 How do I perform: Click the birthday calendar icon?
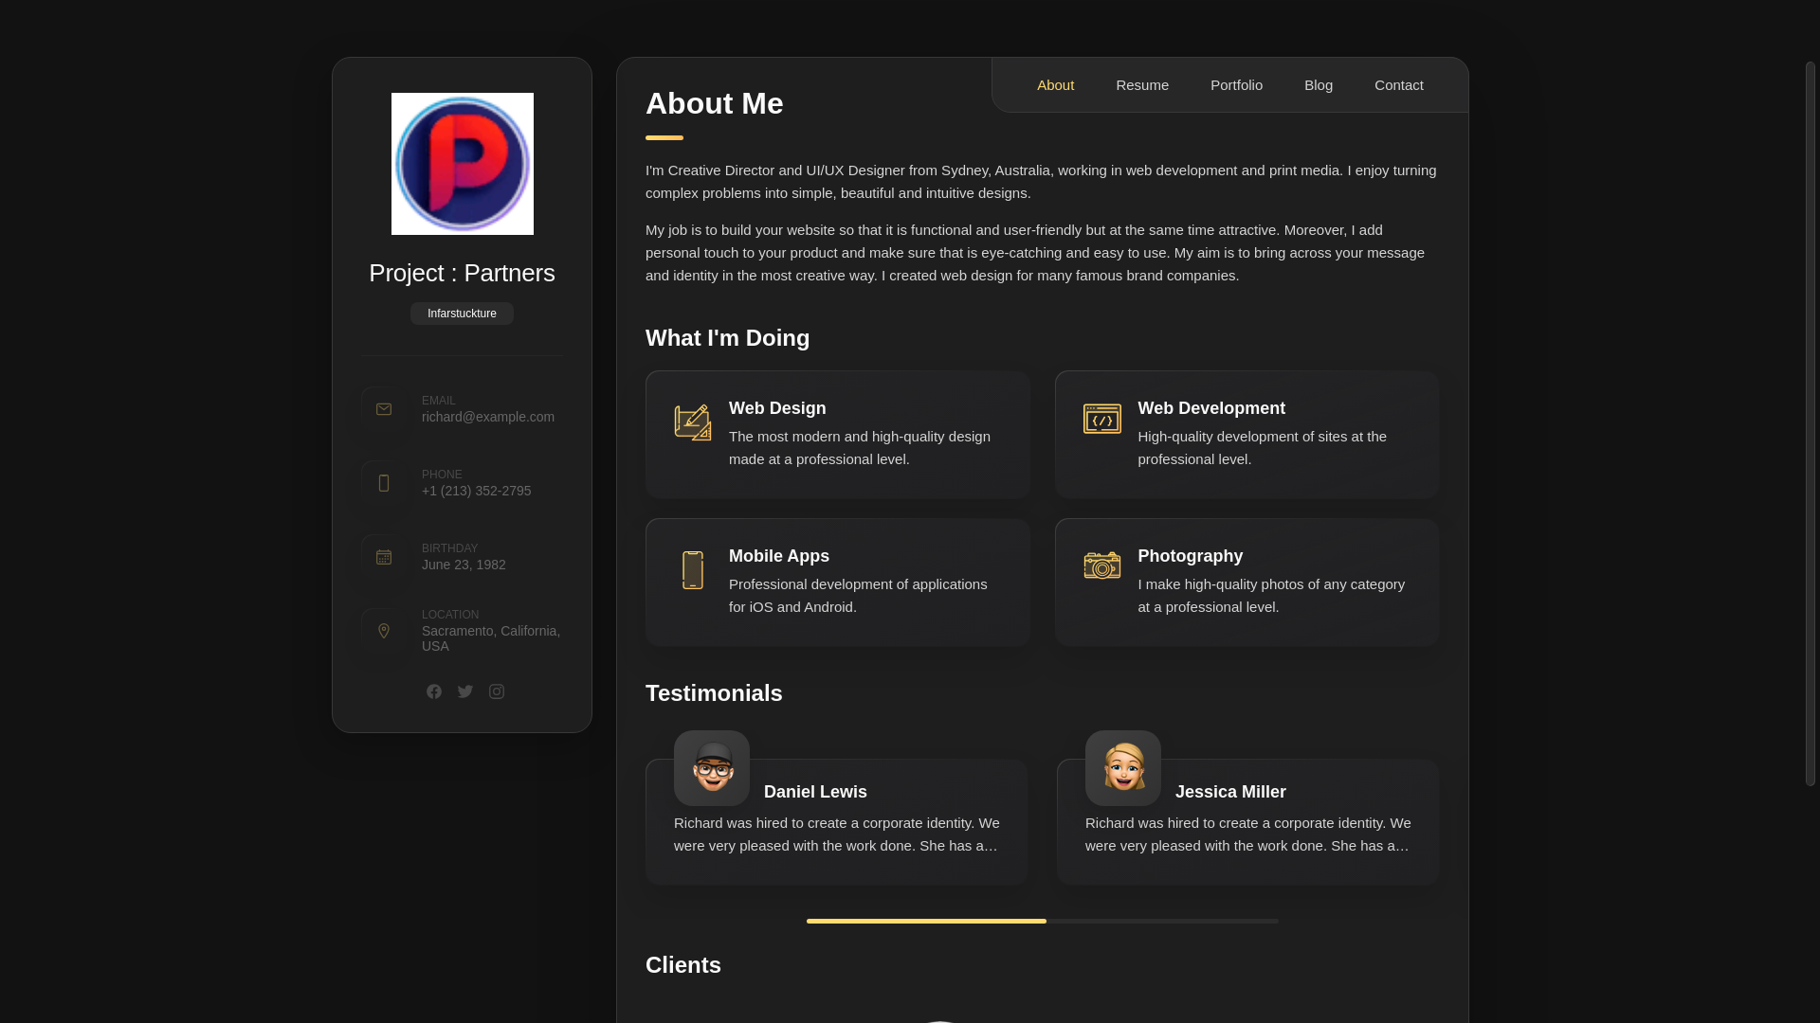pyautogui.click(x=384, y=557)
